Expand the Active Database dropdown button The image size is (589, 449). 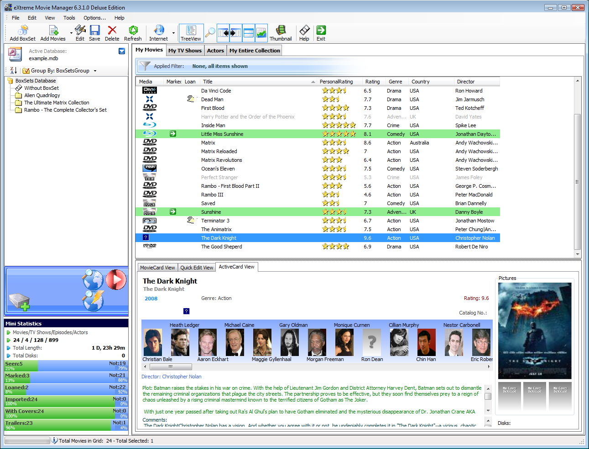tap(122, 51)
